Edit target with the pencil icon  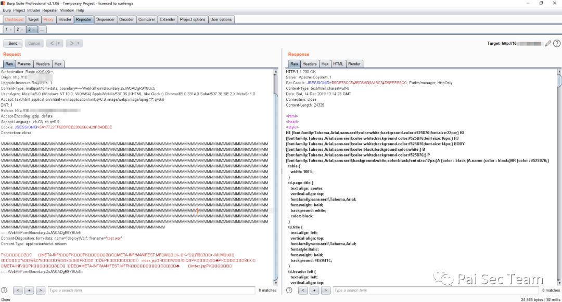click(x=547, y=44)
